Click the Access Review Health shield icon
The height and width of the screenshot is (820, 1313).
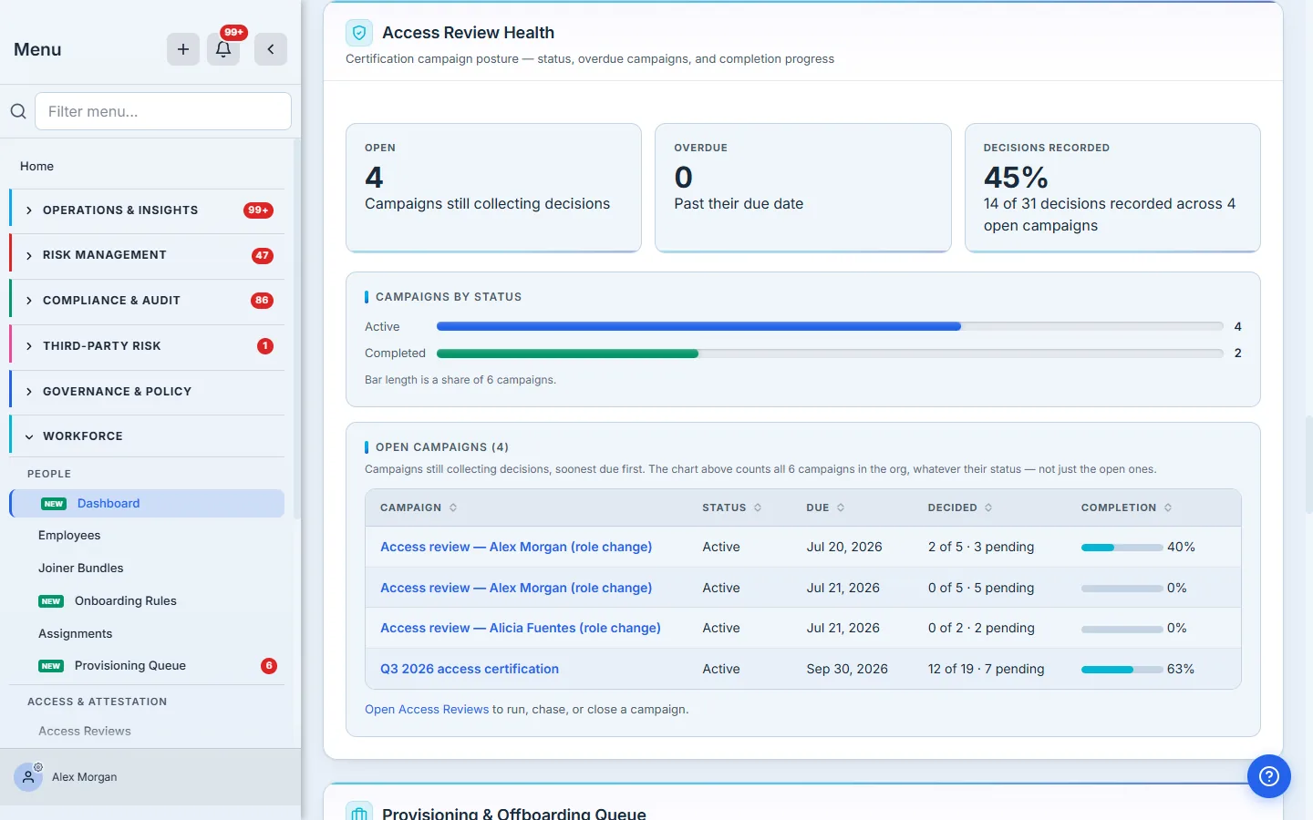point(359,33)
